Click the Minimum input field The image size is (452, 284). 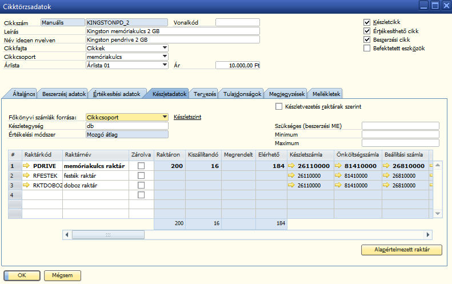[401, 134]
